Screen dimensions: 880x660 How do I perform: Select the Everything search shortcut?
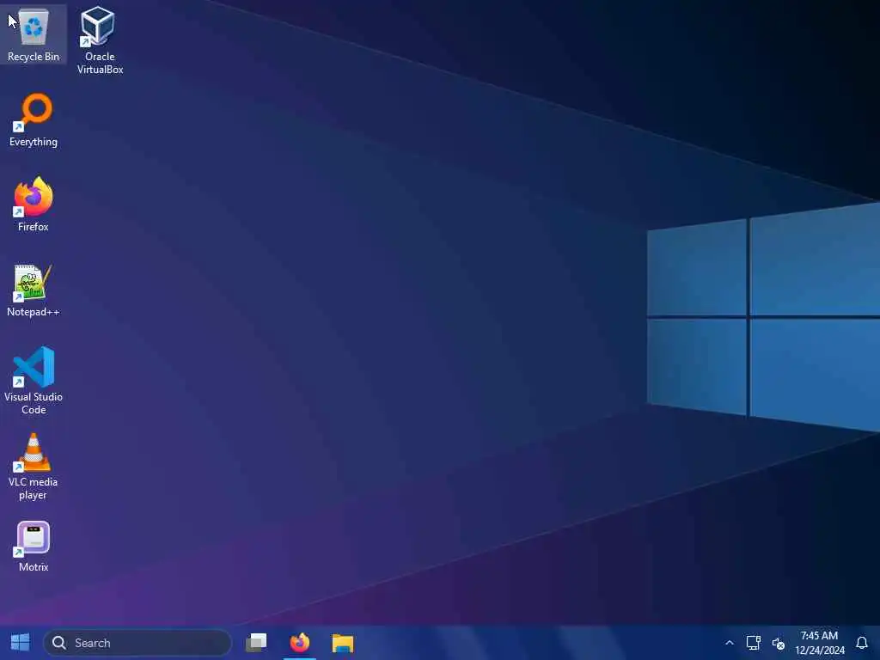[34, 120]
